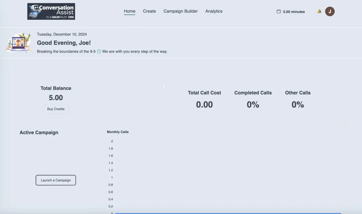This screenshot has width=362, height=214.
Task: Click the clock icon in the greeting tagline
Action: click(99, 51)
